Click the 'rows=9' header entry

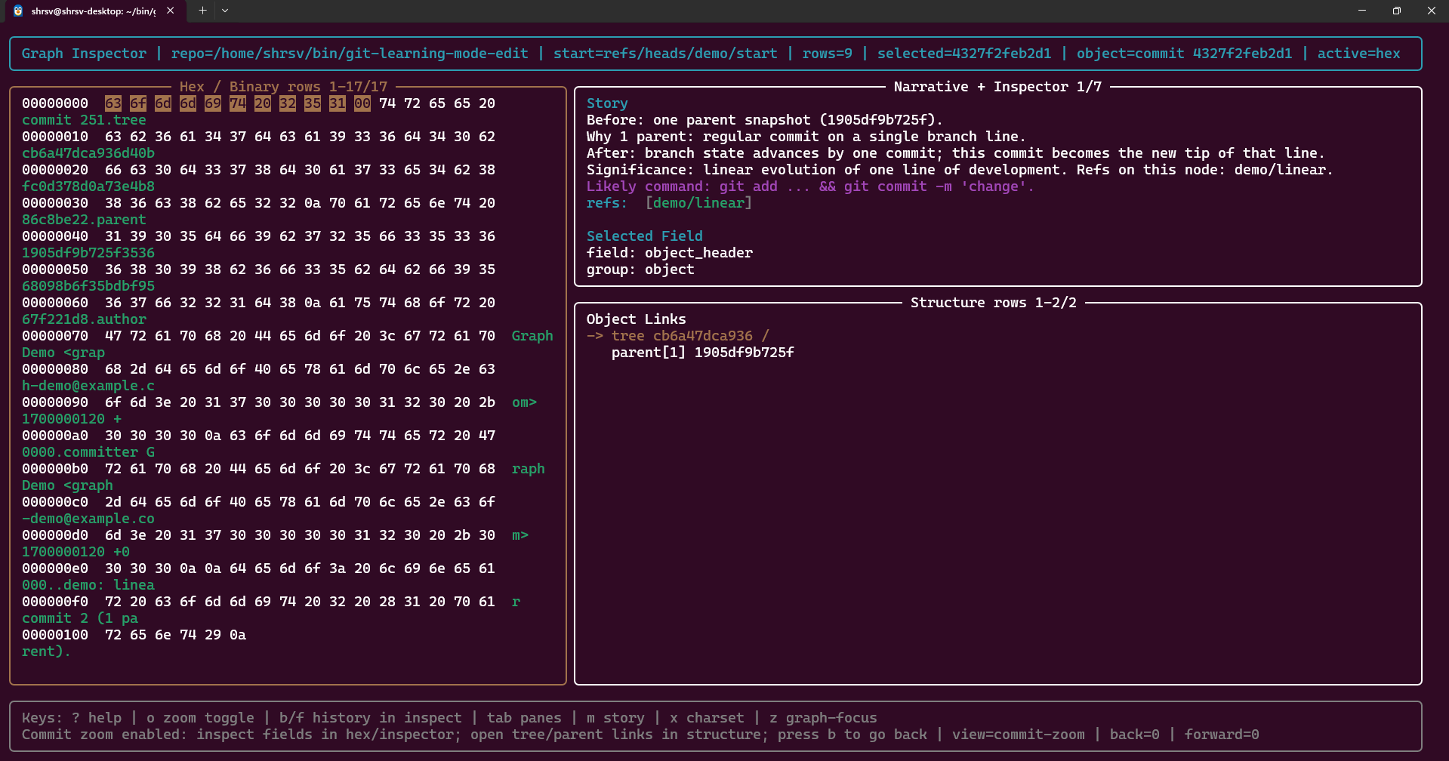point(827,54)
